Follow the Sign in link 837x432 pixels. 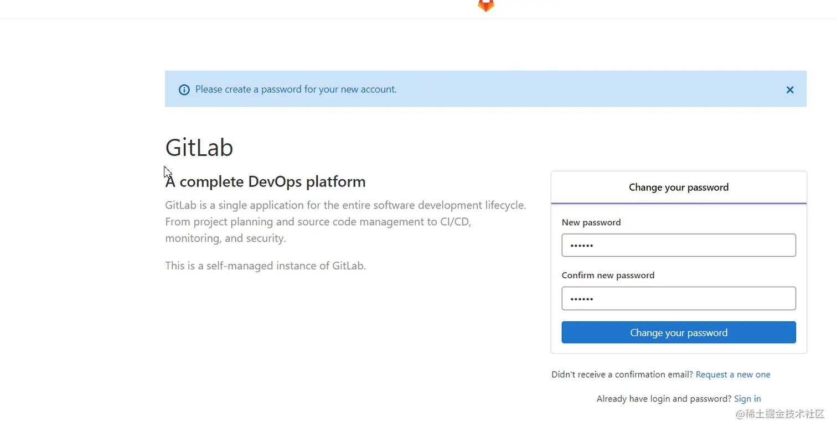click(x=747, y=399)
